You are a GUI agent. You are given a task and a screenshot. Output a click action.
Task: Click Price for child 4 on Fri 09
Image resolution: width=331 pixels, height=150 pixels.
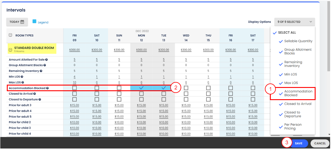click(x=74, y=134)
